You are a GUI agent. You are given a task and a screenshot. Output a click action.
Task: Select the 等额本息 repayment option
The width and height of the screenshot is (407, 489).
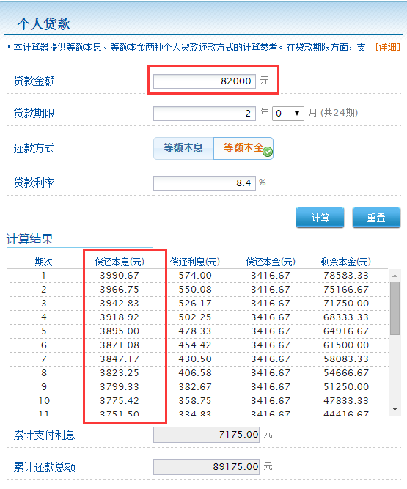pyautogui.click(x=183, y=148)
